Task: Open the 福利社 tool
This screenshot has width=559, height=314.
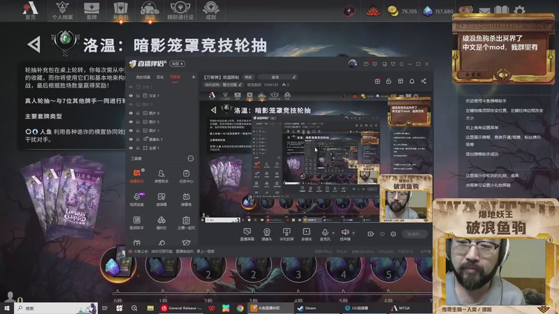Action: coord(161,223)
